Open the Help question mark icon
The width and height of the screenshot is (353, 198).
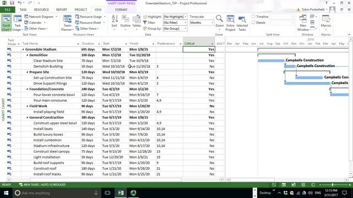(326, 3)
